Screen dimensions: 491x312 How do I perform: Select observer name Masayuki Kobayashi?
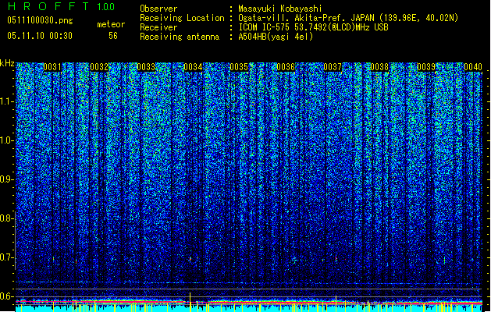pos(280,9)
